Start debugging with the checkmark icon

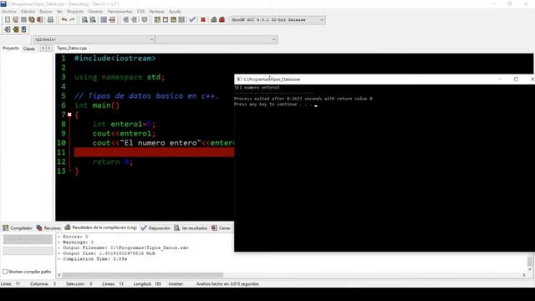pos(192,20)
